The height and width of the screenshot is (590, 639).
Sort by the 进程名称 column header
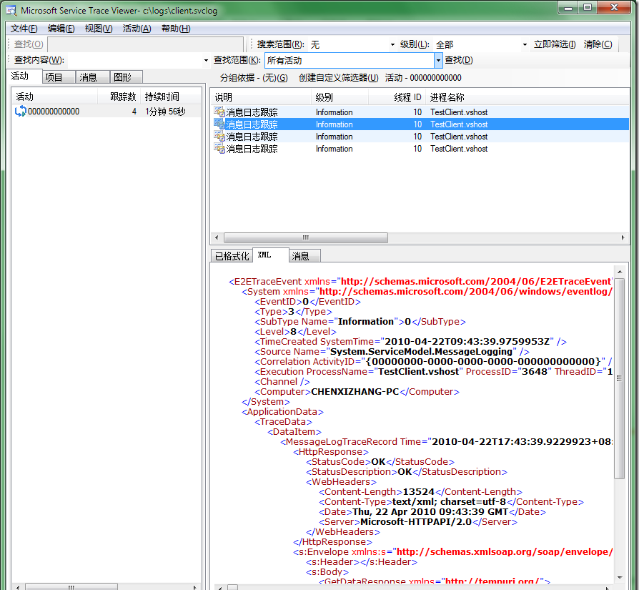(x=527, y=97)
